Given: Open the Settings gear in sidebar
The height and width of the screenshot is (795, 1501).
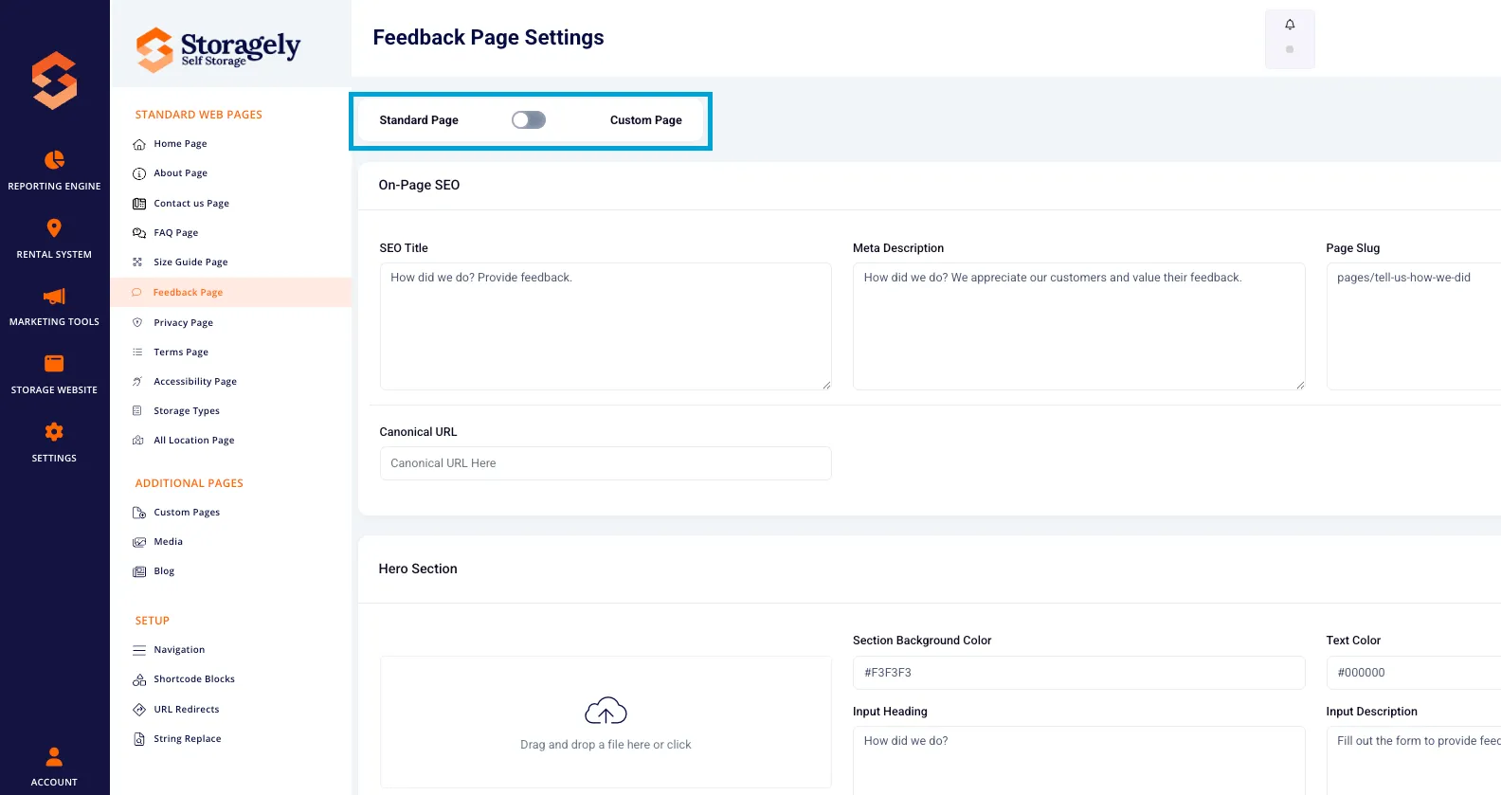Looking at the screenshot, I should pos(54,431).
